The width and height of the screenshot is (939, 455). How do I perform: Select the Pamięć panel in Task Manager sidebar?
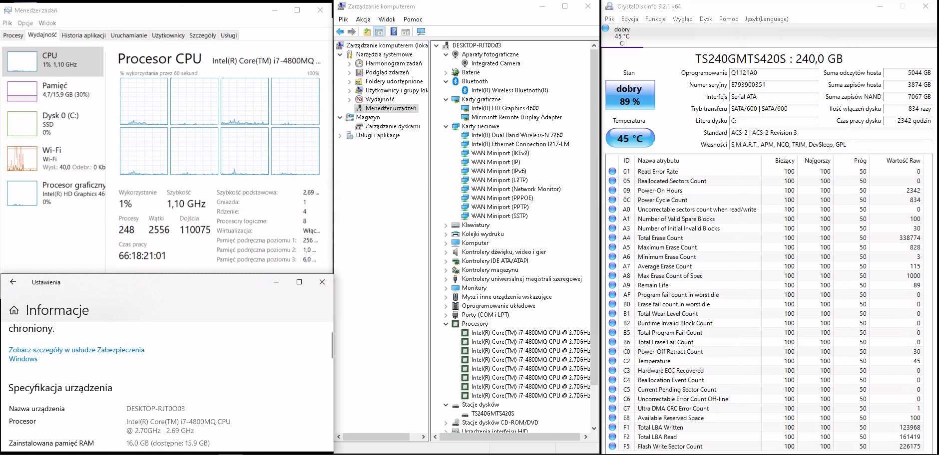point(53,90)
